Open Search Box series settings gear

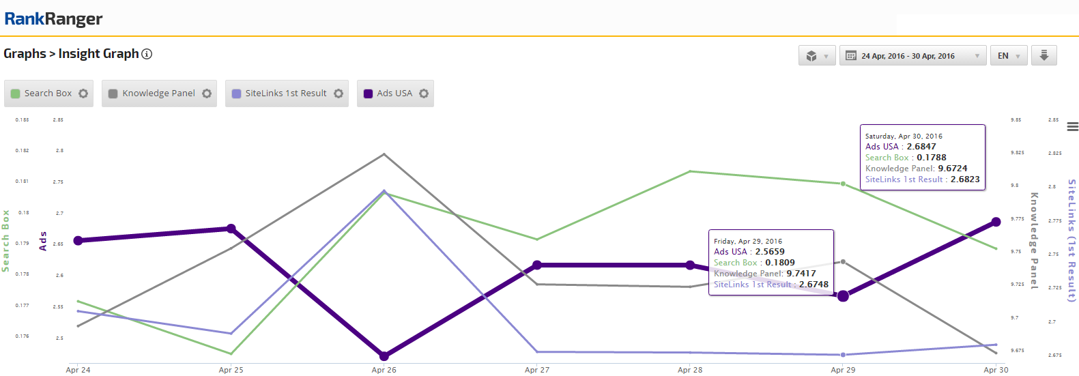click(x=83, y=93)
